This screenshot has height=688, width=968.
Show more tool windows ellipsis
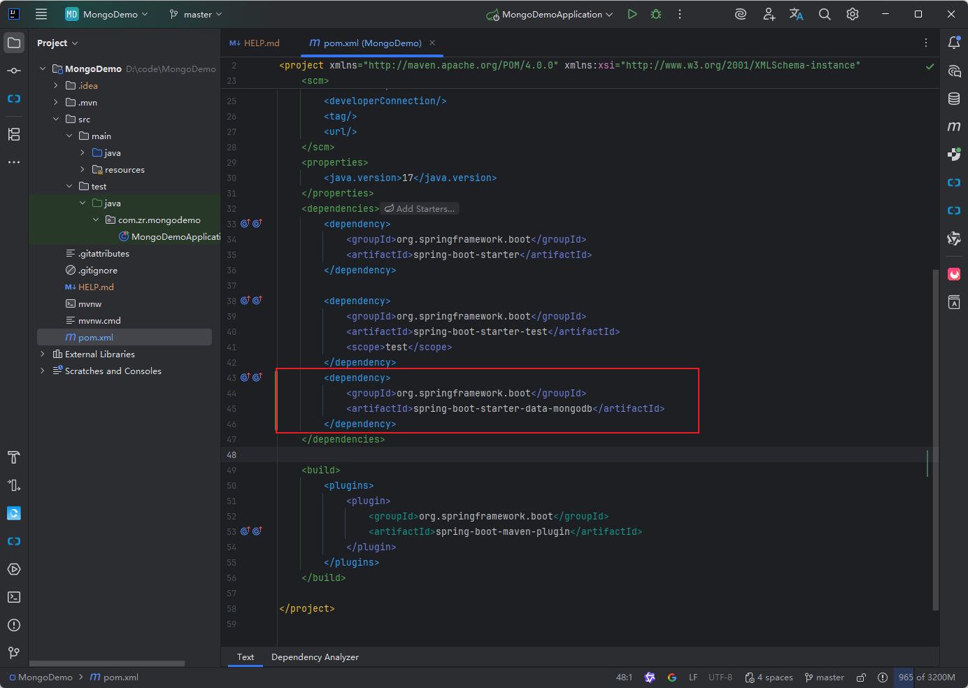pyautogui.click(x=14, y=162)
